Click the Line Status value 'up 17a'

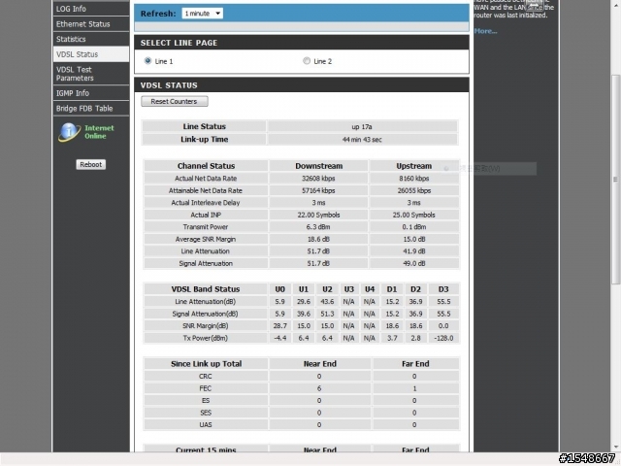[362, 127]
